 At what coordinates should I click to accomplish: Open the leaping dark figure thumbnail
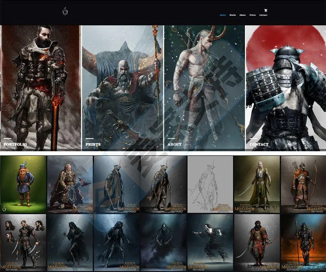[210, 243]
